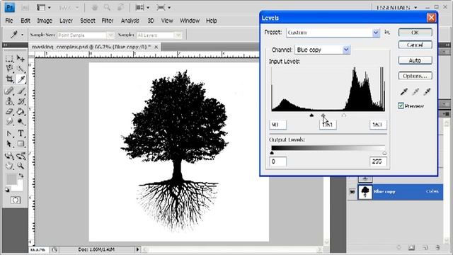Select the 3D Orbit tool
The width and height of the screenshot is (453, 255).
pyautogui.click(x=21, y=156)
